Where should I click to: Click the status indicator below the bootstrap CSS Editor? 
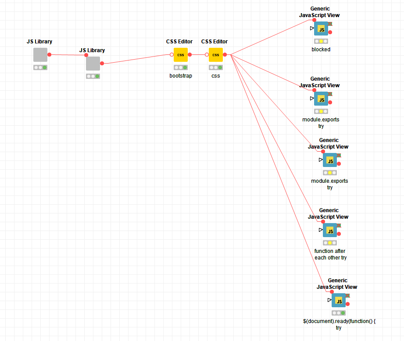click(180, 67)
